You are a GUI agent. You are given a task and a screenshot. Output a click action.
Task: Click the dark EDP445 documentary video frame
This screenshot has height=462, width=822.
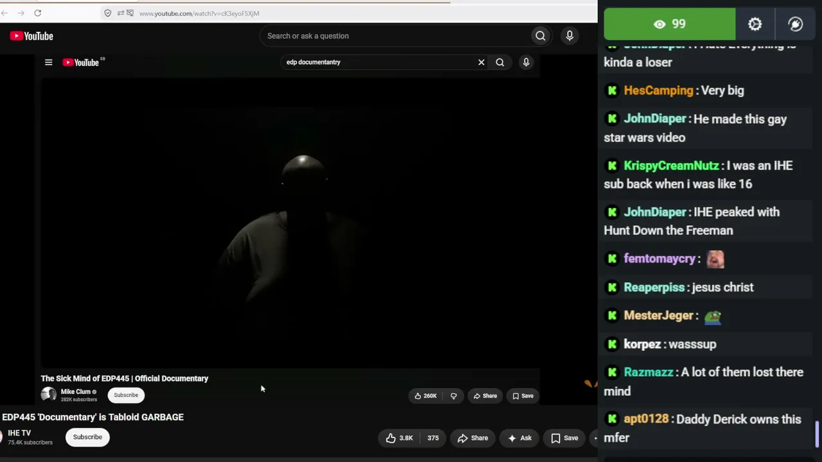click(290, 223)
